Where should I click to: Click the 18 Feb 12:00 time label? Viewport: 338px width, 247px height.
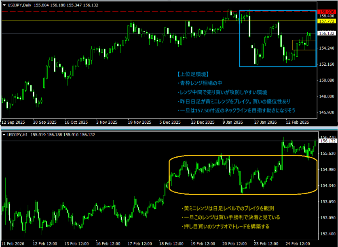(x=171, y=244)
